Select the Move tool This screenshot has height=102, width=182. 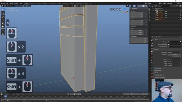click(3, 17)
